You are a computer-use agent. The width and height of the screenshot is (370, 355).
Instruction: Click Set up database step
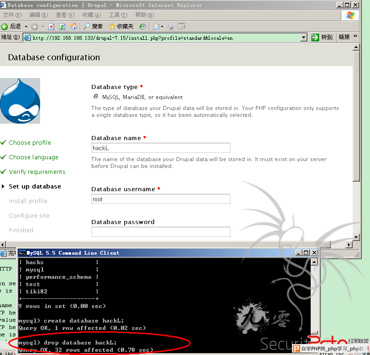(x=35, y=187)
